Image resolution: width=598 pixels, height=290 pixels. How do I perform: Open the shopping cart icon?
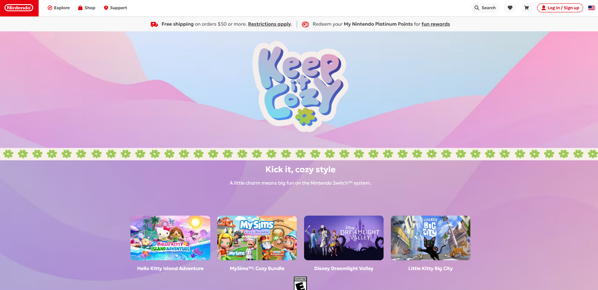click(526, 8)
